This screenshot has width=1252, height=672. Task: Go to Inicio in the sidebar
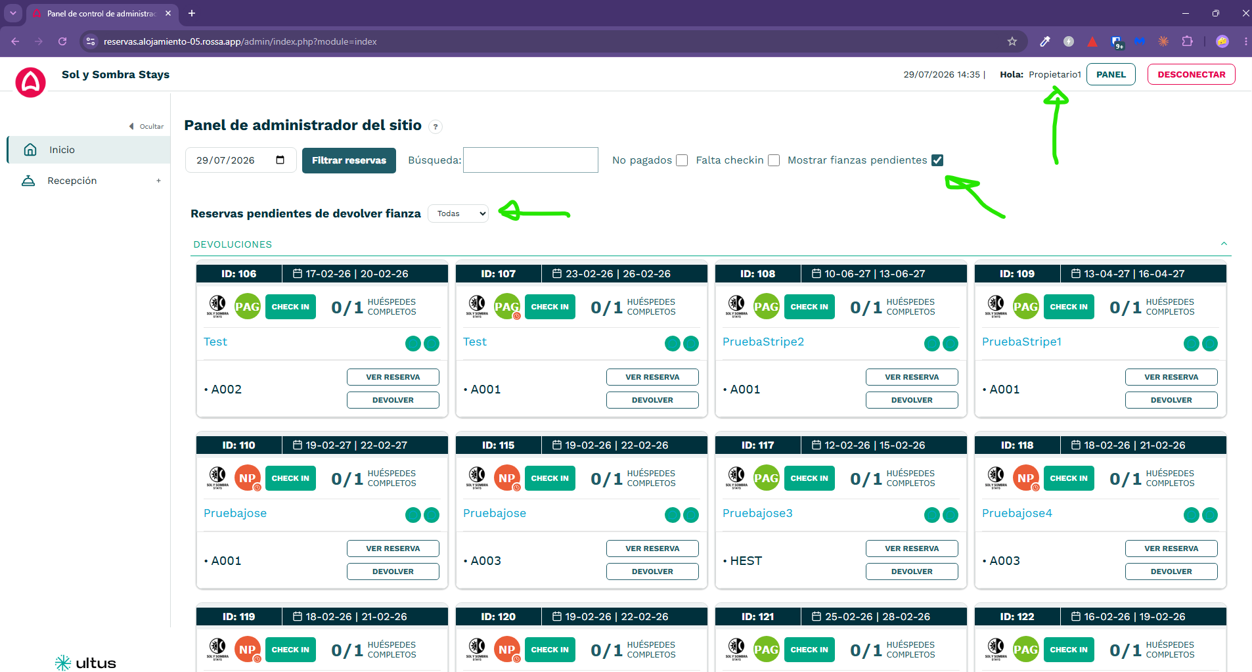point(89,150)
